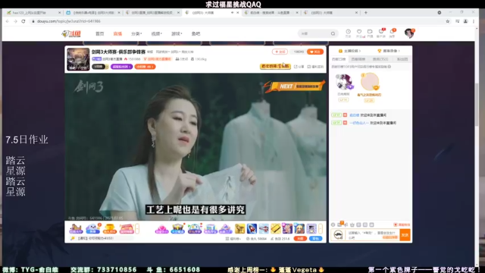This screenshot has height=273, width=485.
Task: Switch to the second browser tab
Action: click(x=92, y=13)
